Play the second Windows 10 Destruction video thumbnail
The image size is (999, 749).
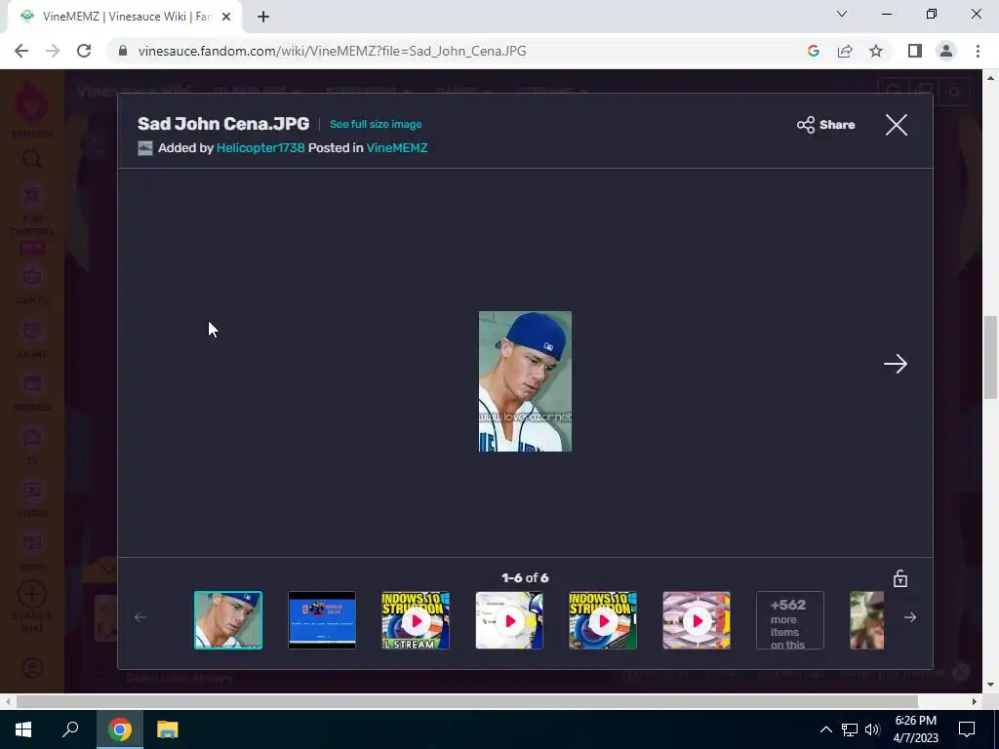(x=603, y=620)
